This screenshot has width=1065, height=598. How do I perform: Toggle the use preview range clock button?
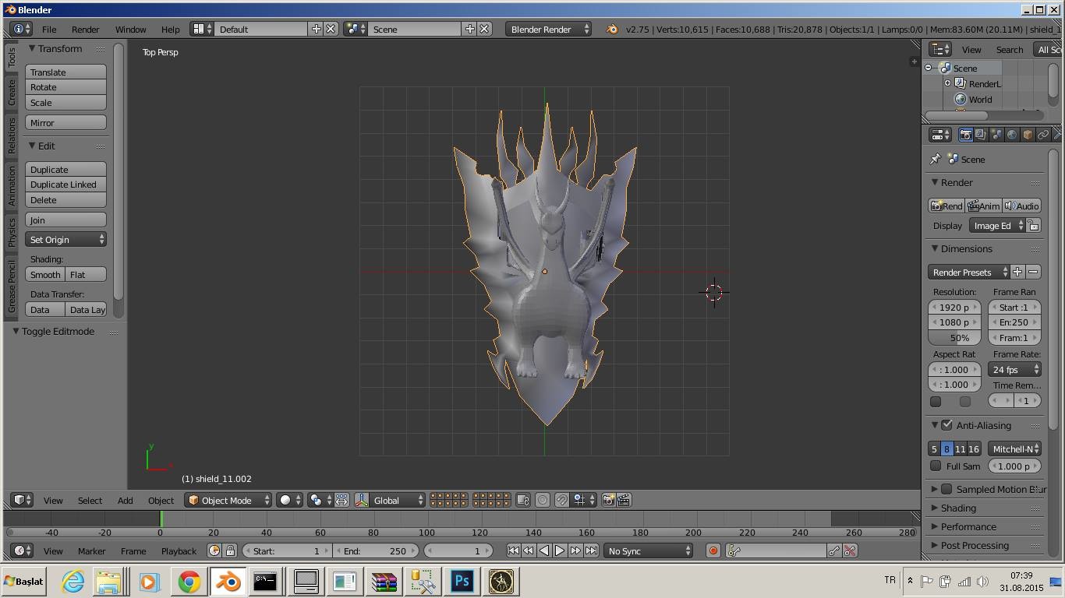pos(214,551)
